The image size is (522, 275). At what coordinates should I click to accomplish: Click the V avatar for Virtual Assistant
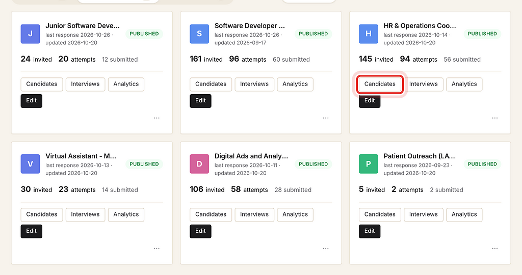click(x=30, y=164)
